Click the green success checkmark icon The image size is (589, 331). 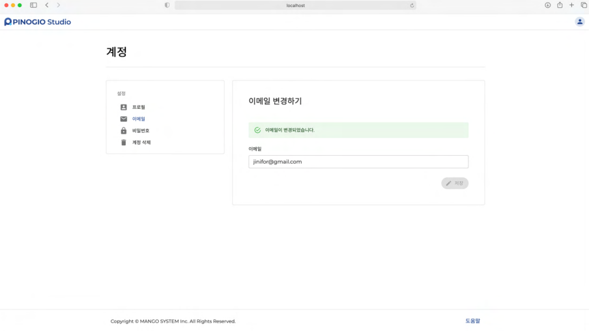257,130
